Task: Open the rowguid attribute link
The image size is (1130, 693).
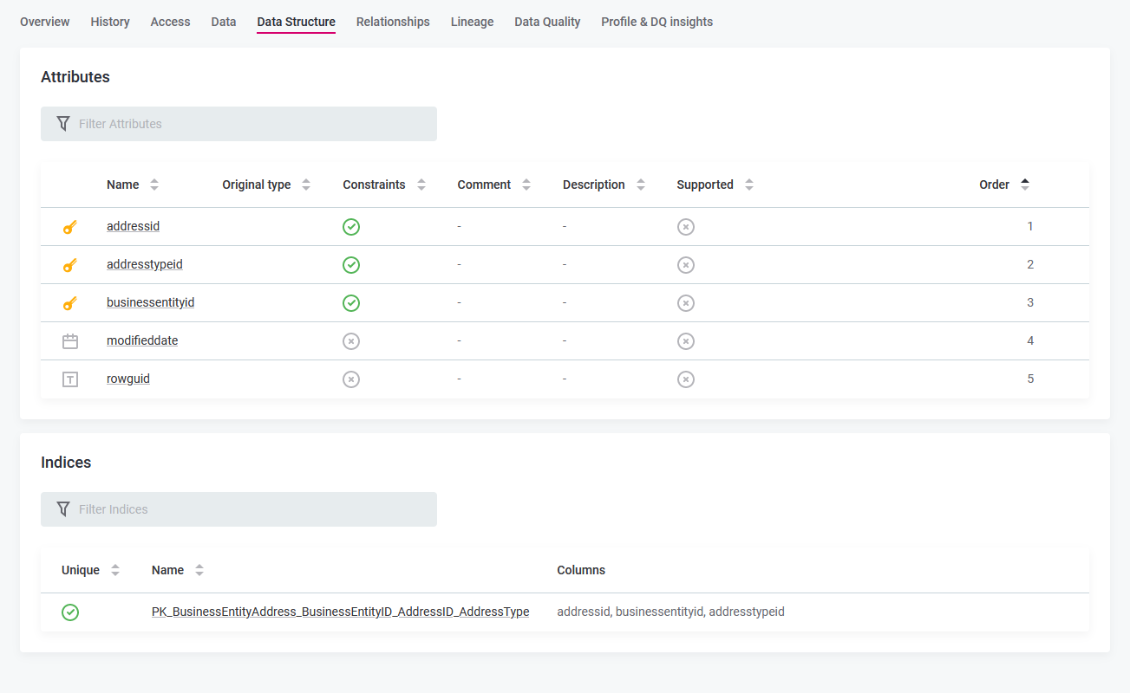Action: [x=127, y=379]
